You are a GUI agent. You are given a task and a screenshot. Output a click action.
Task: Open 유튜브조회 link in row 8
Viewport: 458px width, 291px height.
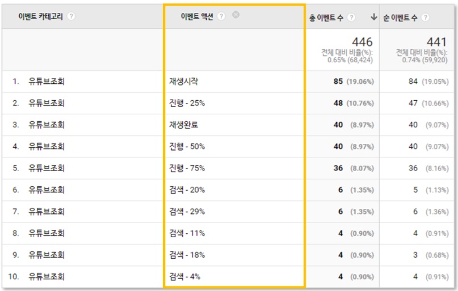tap(47, 233)
